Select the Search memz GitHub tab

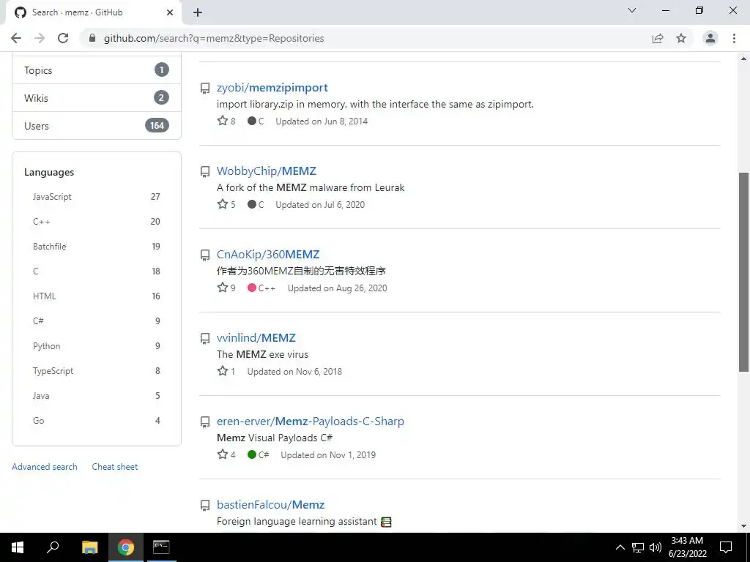[93, 12]
